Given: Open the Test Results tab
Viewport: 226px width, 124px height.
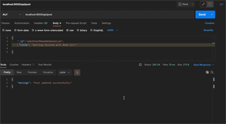Looking at the screenshot, I should click(x=45, y=65).
